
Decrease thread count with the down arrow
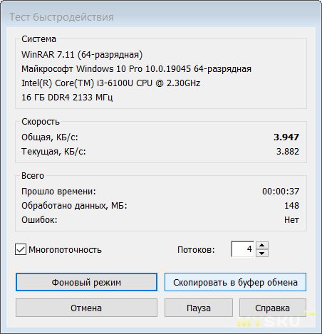click(x=262, y=254)
